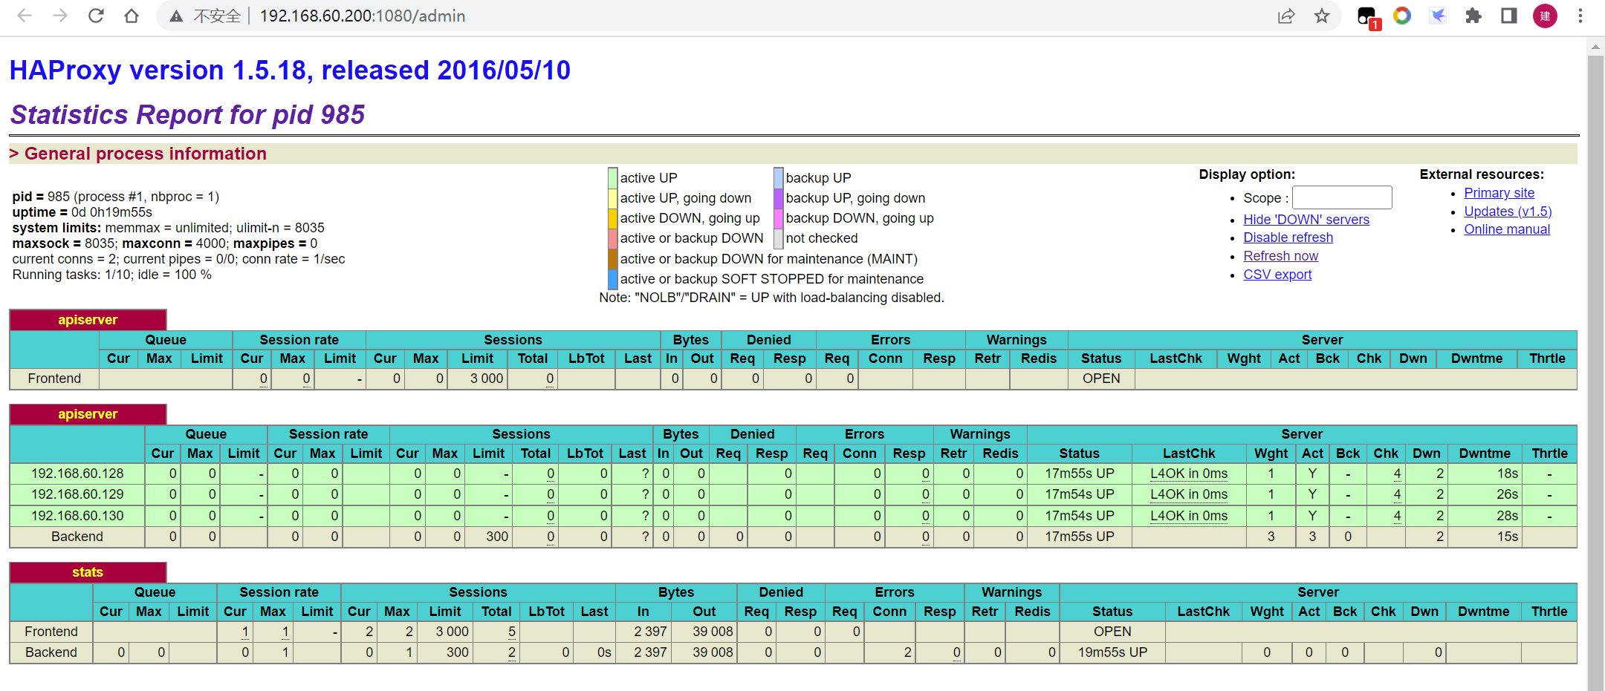Viewport: 1605px width, 691px height.
Task: Reload the page with the refresh icon
Action: click(96, 16)
